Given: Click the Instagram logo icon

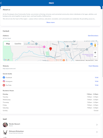Looking at the screenshot, I should 4,81.
